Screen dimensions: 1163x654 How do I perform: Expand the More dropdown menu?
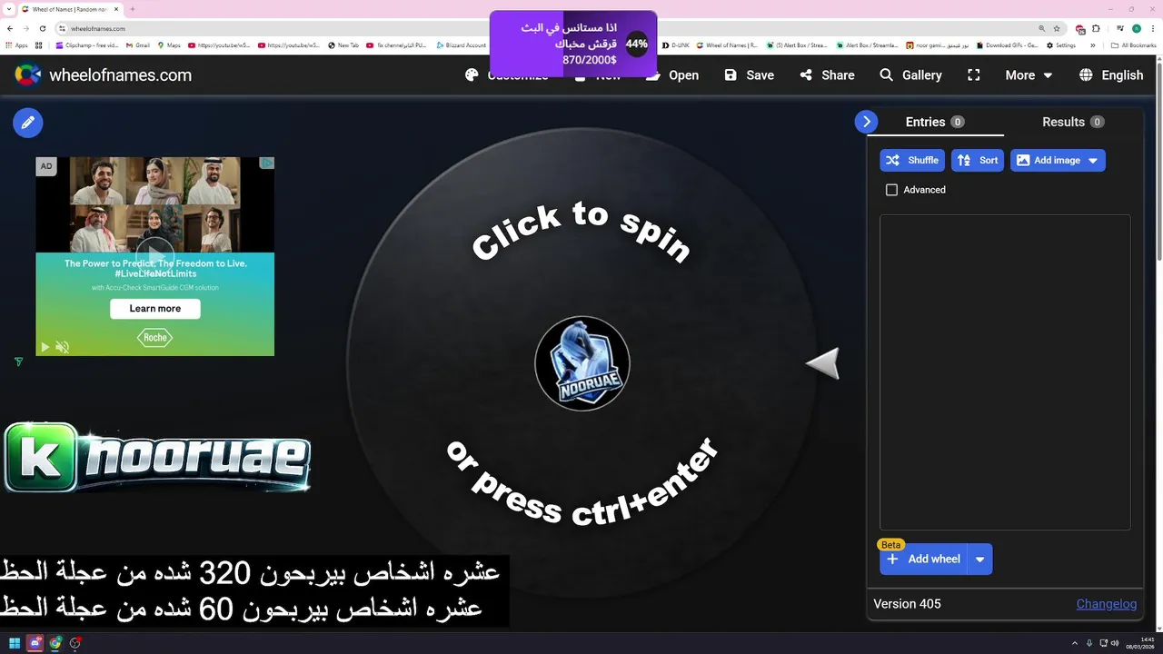click(1029, 75)
